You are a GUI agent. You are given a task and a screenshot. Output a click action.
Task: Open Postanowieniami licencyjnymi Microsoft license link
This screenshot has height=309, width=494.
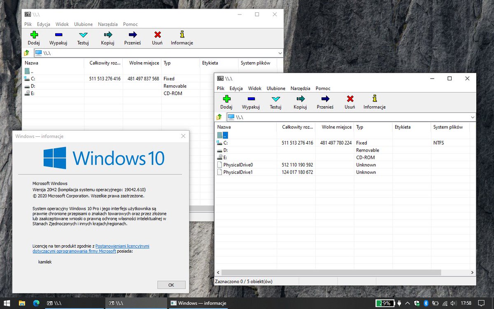coord(123,246)
